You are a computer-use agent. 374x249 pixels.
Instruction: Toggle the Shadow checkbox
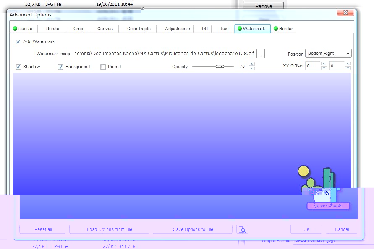(18, 67)
